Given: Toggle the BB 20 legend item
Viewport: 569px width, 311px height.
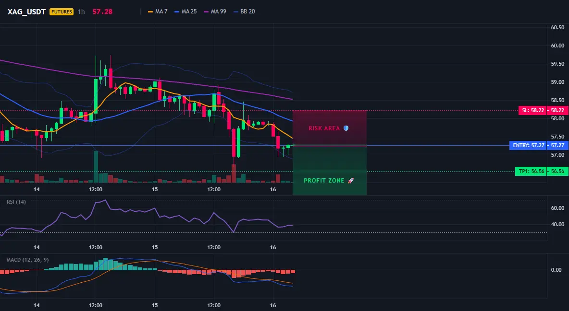Looking at the screenshot, I should click(245, 12).
